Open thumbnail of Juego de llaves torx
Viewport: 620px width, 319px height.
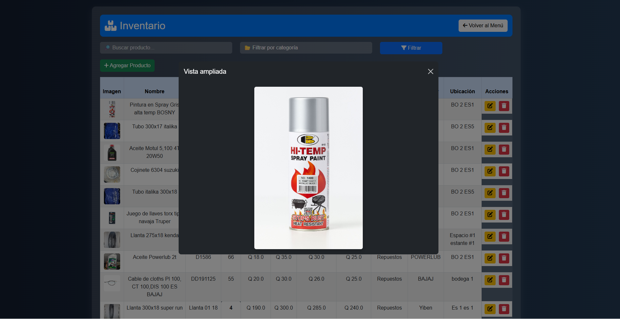[112, 218]
